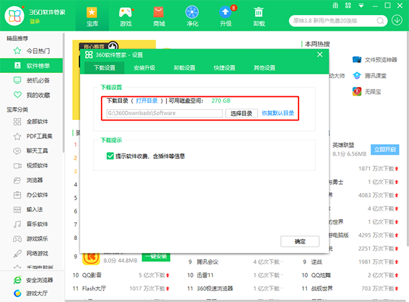Click the download arrow icon at top right
Viewport: 409px width, 302px height.
pos(398,18)
